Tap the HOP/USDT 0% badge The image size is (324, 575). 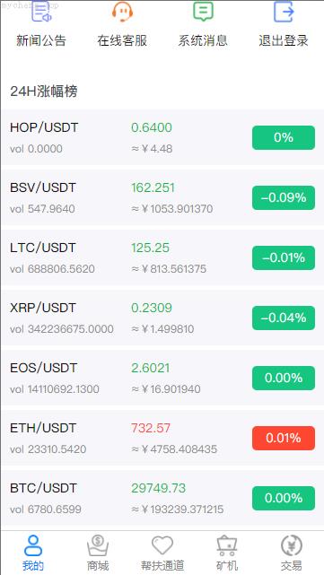(284, 137)
